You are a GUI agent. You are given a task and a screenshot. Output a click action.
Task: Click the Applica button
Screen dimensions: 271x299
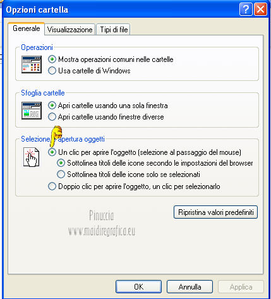coord(241,287)
